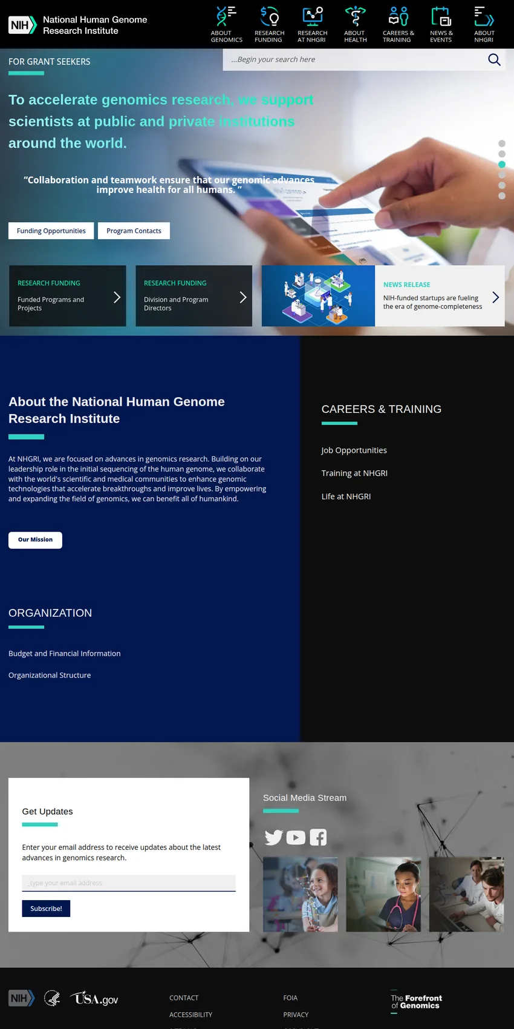Open the nurse with stethoscope photo
Image resolution: width=514 pixels, height=1029 pixels.
point(383,894)
